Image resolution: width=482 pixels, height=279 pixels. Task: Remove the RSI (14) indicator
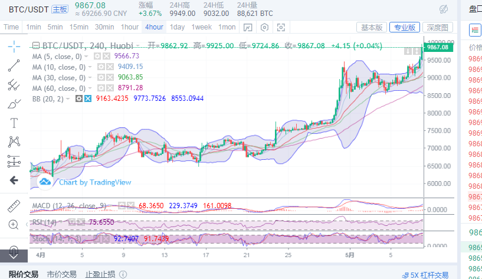coord(81,222)
